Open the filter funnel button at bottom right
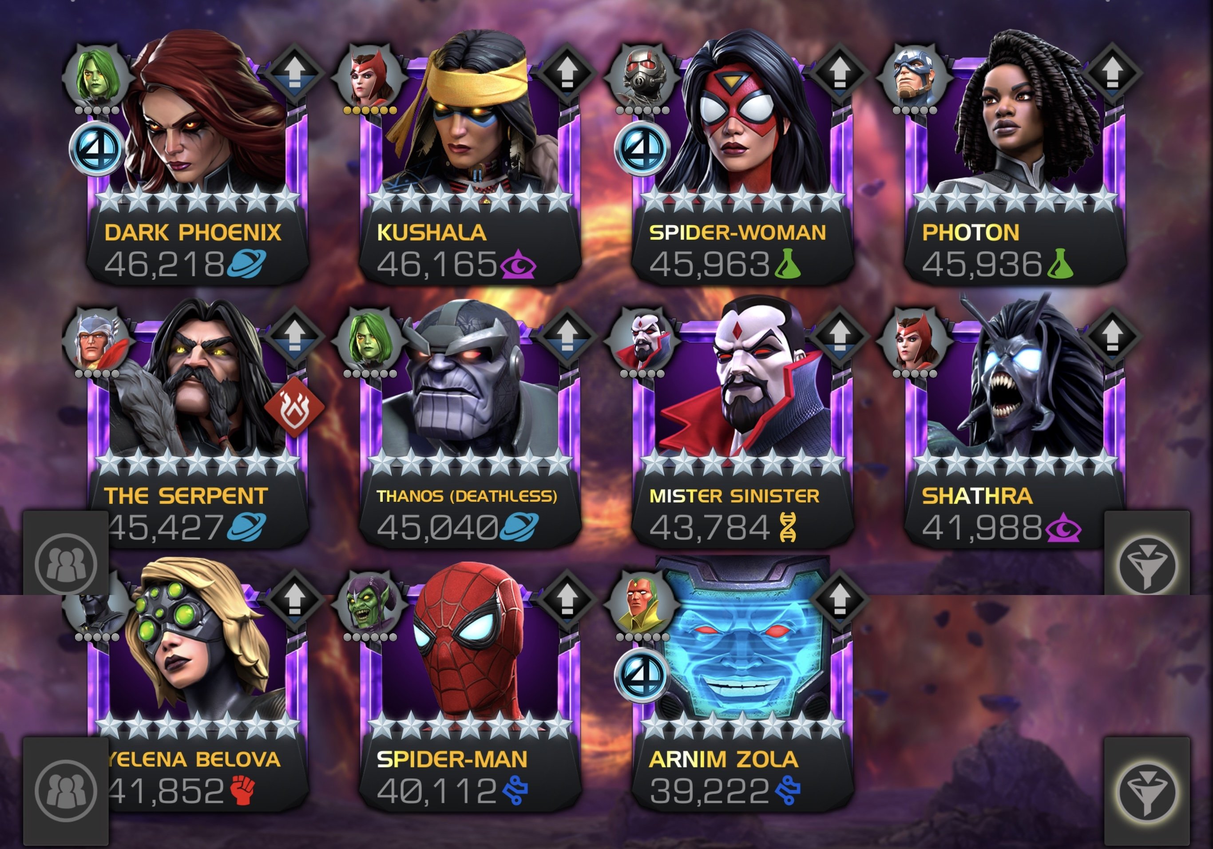The image size is (1213, 849). click(x=1147, y=790)
